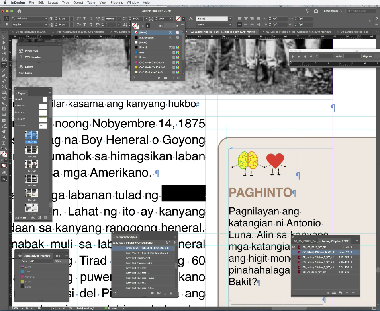Switch to character formatting controls
The image size is (380, 311).
click(6, 19)
